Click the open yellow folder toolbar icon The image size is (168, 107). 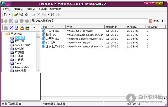(16, 15)
